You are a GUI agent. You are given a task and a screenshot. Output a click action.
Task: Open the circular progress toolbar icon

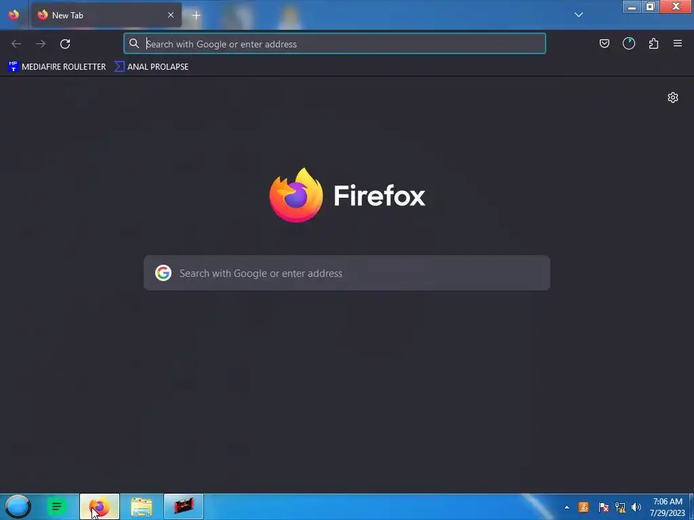point(629,43)
